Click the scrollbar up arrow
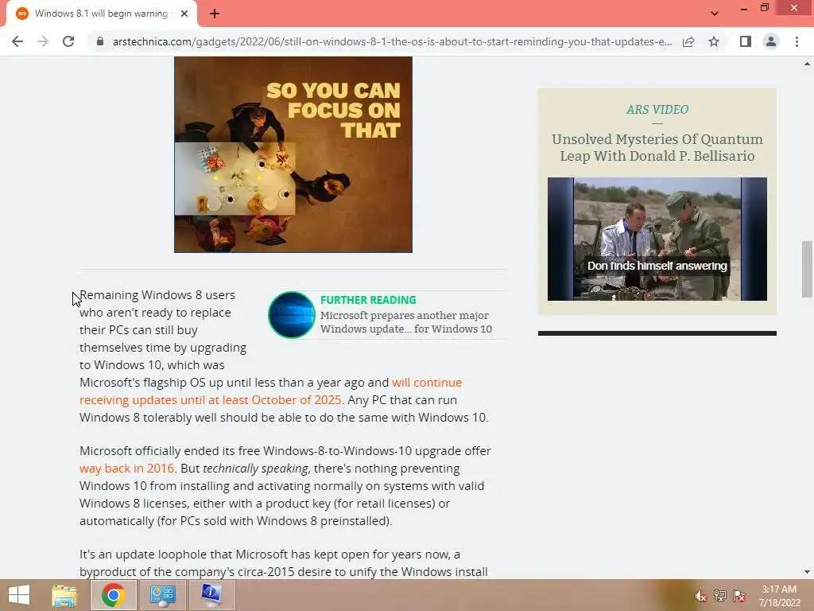Screen dimensions: 814x611 pos(807,64)
